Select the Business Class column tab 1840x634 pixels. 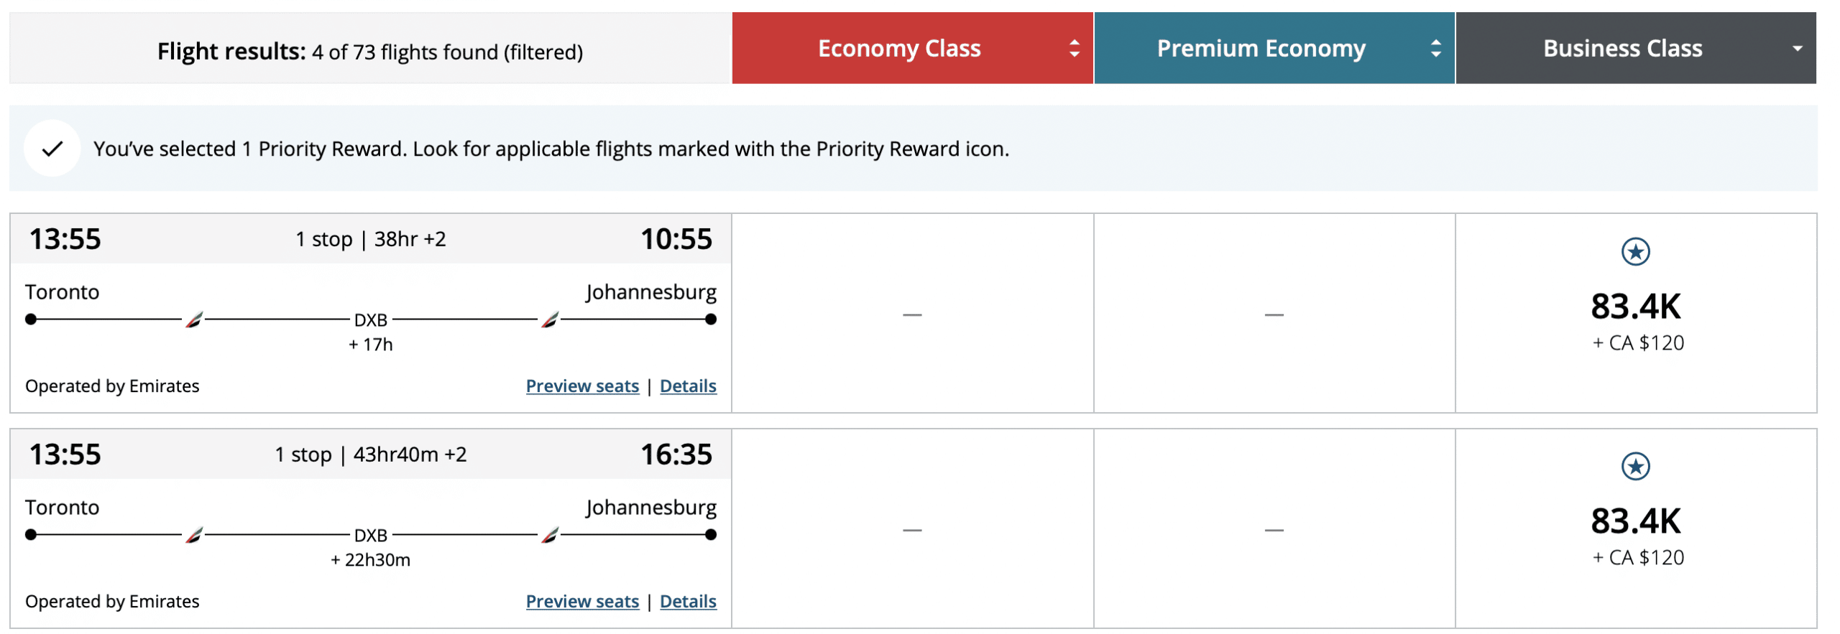pos(1622,48)
